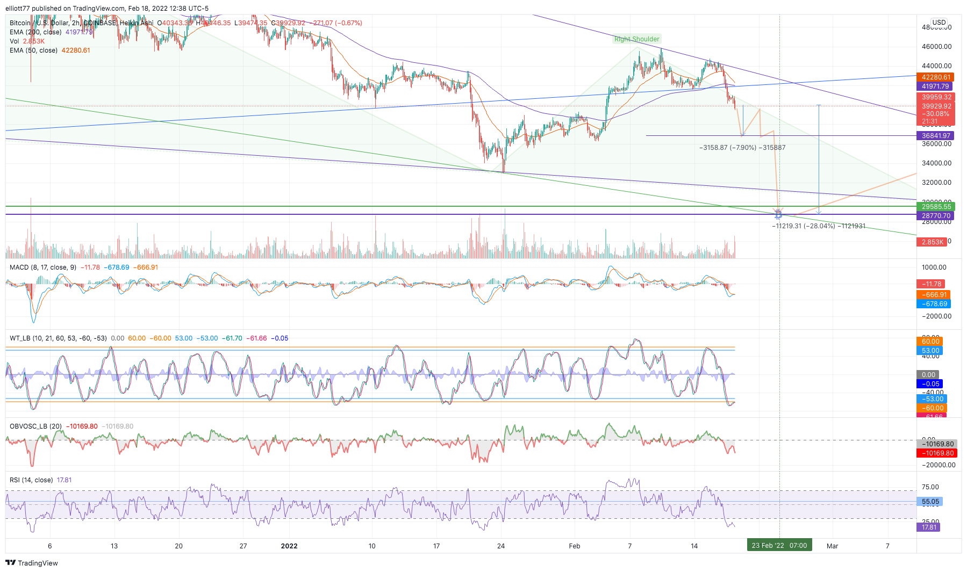Open the WT_LB indicator legend

58,338
